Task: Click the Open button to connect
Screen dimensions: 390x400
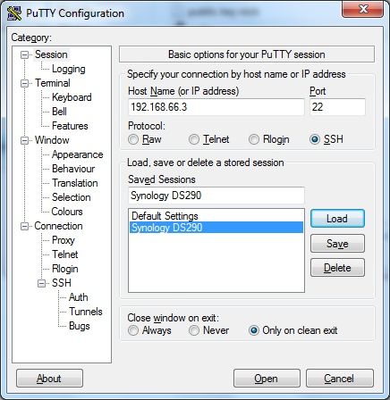Action: click(267, 379)
